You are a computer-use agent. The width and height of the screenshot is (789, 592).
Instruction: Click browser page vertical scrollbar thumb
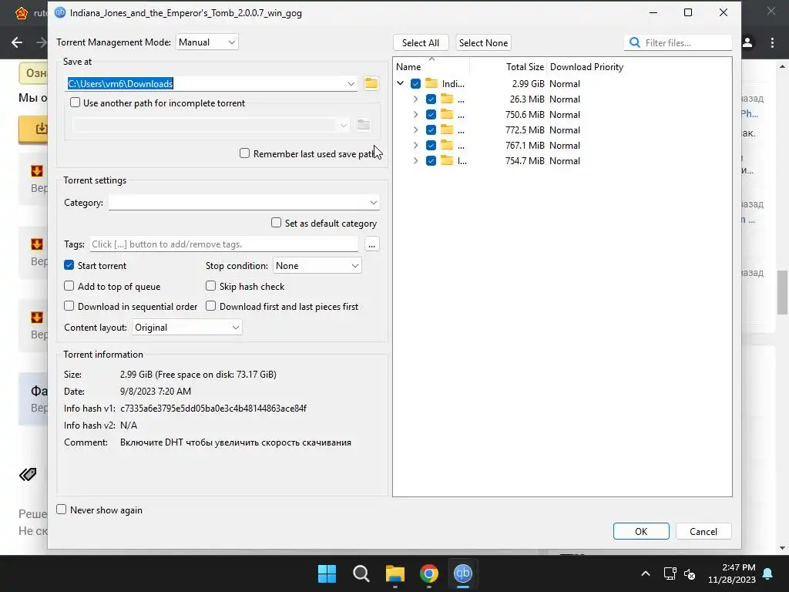click(783, 292)
